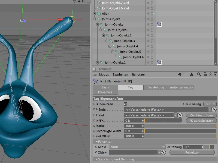Viewport: 218px width, 163px height.
Task: Click the mode circle icon in Attribute toolbar
Action: coord(210,74)
